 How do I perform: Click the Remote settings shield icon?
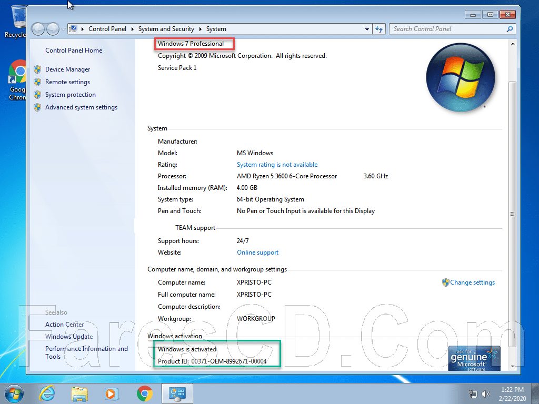coord(37,82)
